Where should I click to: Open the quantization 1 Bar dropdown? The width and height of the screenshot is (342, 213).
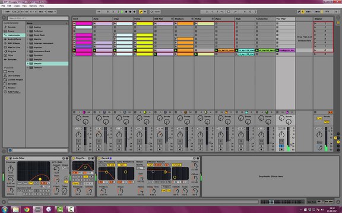(x=52, y=11)
